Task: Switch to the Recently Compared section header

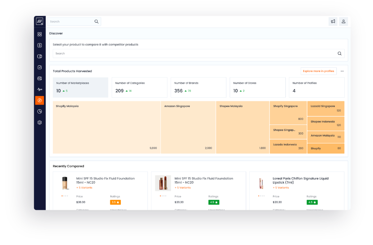Action: coord(68,166)
